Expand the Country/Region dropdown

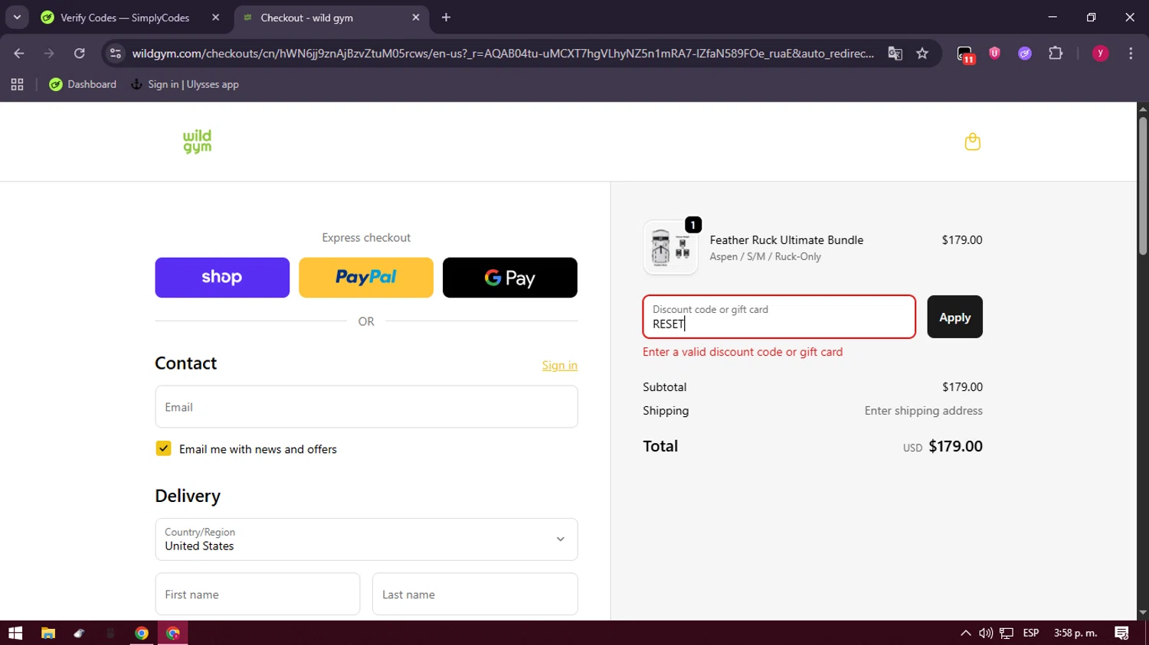pos(366,539)
